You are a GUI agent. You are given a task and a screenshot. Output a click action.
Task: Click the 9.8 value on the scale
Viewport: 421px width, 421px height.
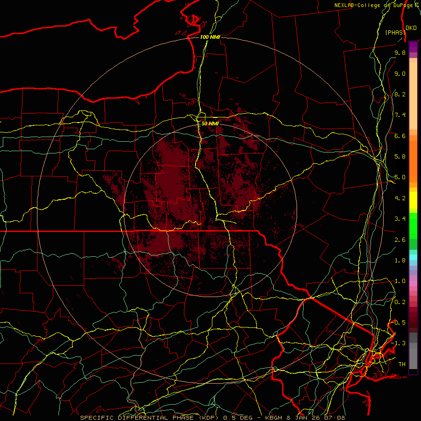400,52
